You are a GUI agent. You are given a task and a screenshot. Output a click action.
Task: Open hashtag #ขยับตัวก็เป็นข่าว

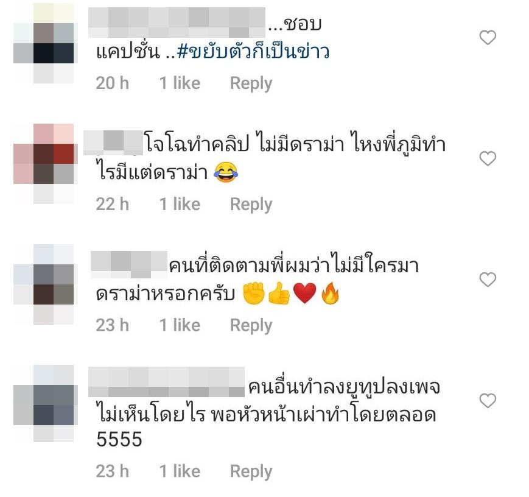point(253,52)
